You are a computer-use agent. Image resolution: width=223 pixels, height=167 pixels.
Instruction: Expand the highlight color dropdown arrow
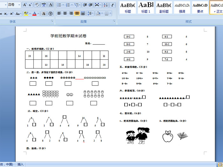coord(30,14)
